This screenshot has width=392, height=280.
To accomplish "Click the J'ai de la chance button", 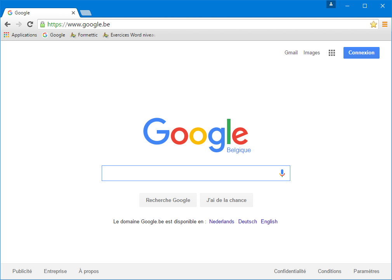I will [227, 200].
